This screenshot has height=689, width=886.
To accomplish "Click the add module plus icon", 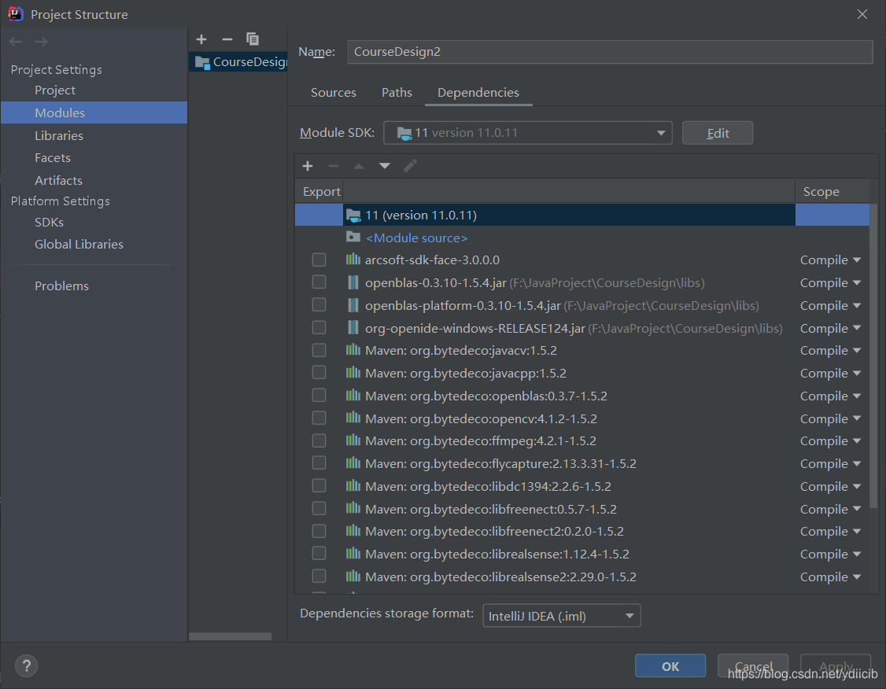I will (x=201, y=39).
